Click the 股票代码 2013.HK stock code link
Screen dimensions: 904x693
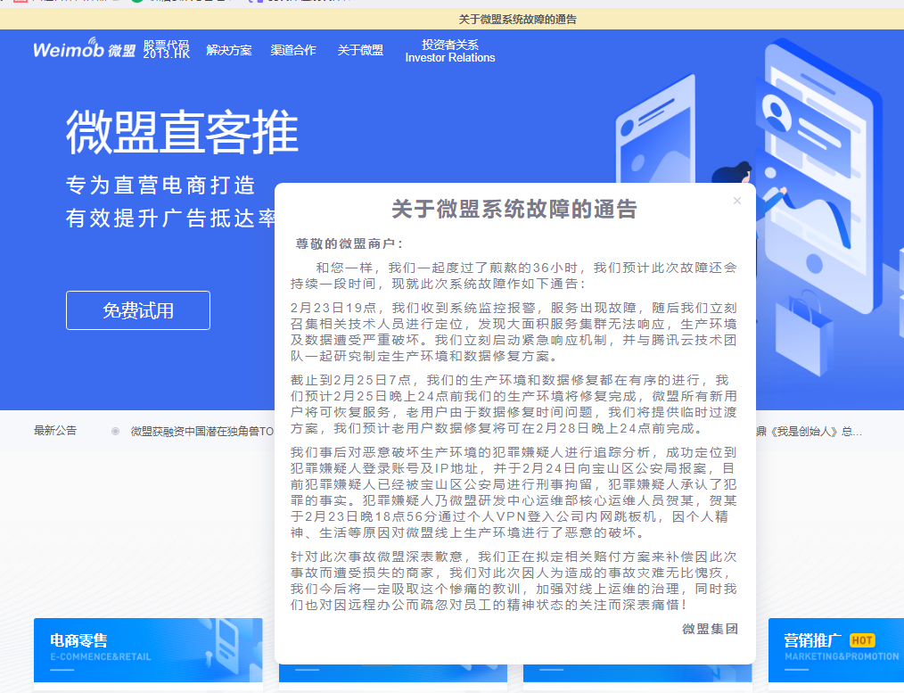pos(167,49)
